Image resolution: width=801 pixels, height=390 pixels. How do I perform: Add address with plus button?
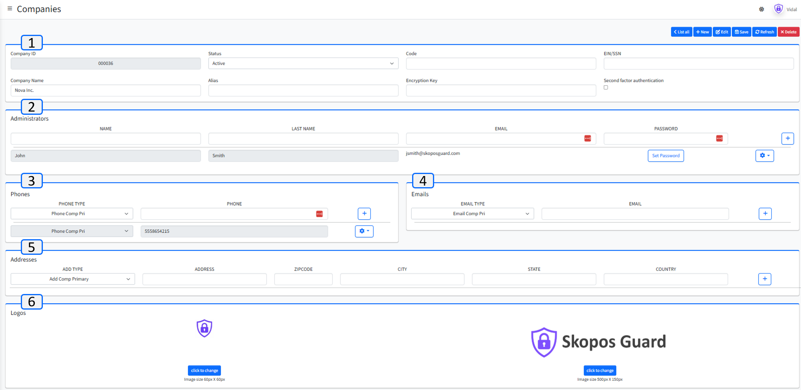pyautogui.click(x=765, y=279)
